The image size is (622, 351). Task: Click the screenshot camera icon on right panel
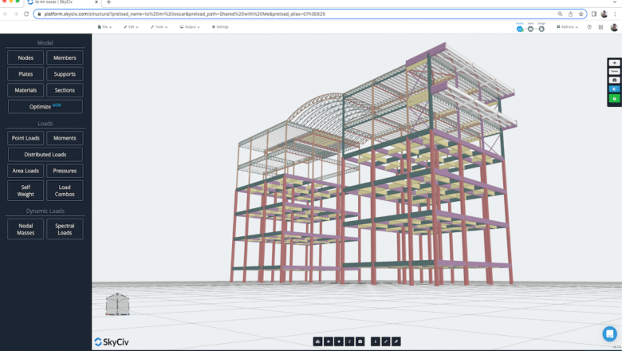[615, 80]
